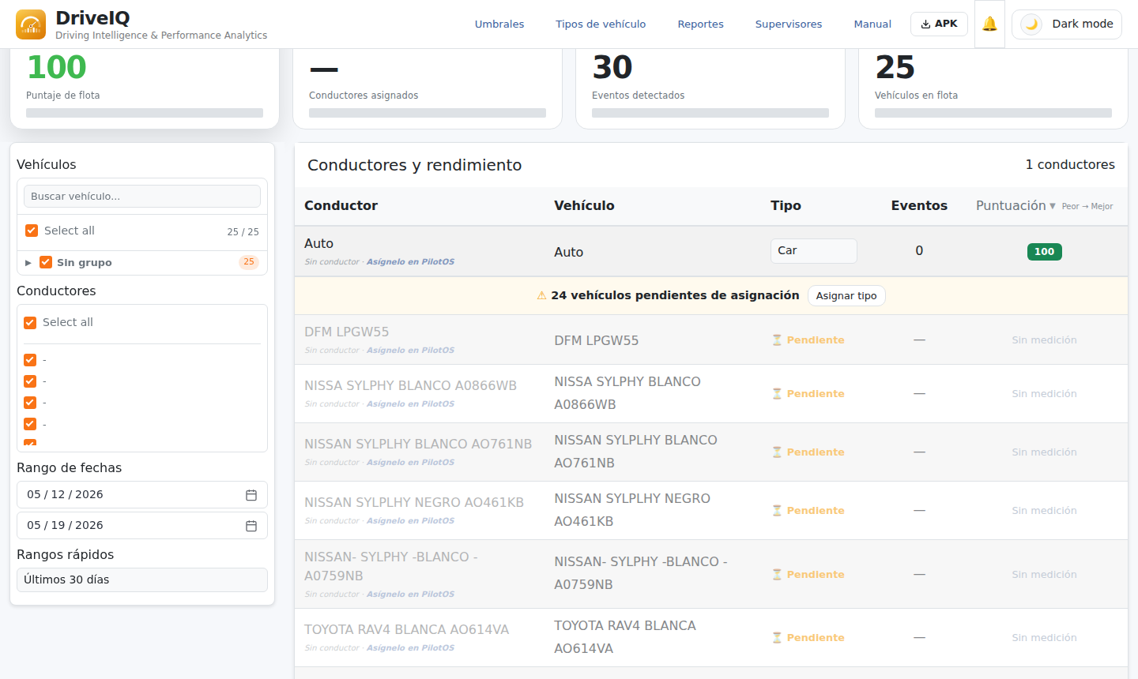The image size is (1138, 679).
Task: Sort by Puntuación column arrow
Action: click(x=1053, y=206)
